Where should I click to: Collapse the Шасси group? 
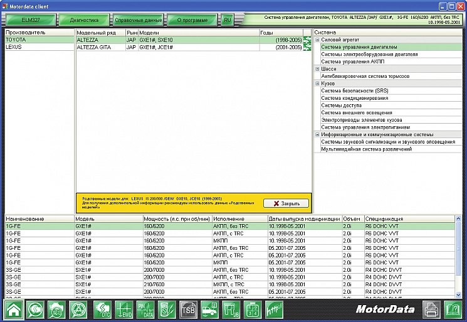click(x=317, y=69)
